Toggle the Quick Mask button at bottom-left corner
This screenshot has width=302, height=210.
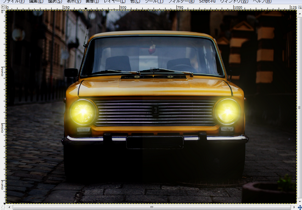click(3, 207)
